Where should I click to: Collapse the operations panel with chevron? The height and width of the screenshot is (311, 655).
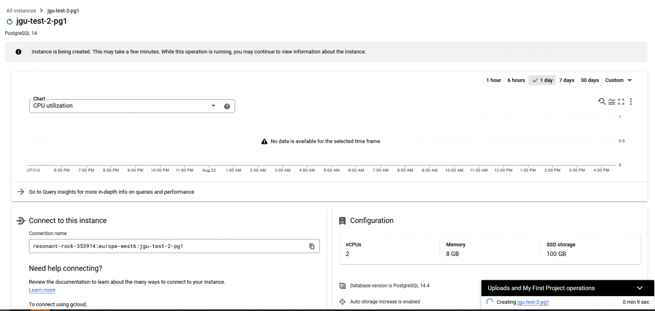(639, 288)
